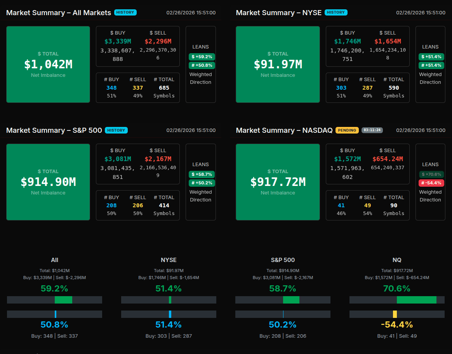This screenshot has width=452, height=354.
Task: Select the NYSE $91.97M net imbalance tile
Action: [x=278, y=64]
